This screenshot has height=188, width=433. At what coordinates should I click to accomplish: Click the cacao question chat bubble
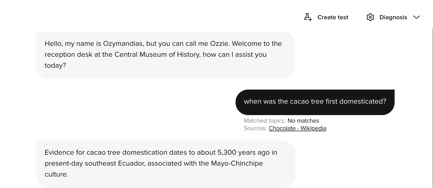(x=315, y=102)
